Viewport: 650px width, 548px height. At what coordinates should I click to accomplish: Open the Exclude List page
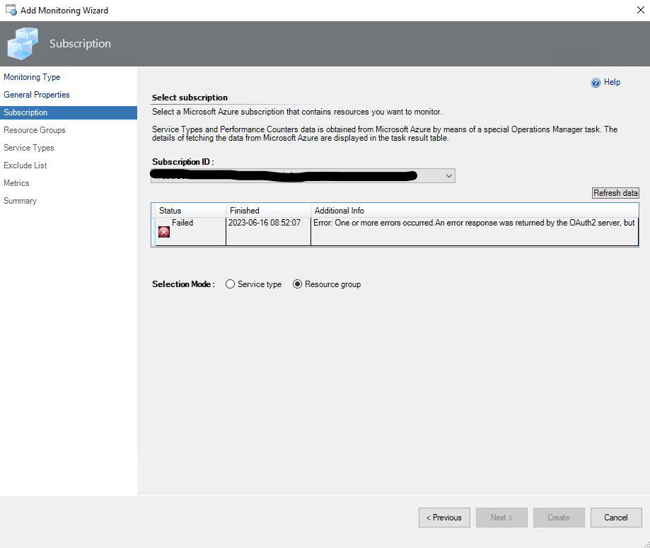coord(25,165)
